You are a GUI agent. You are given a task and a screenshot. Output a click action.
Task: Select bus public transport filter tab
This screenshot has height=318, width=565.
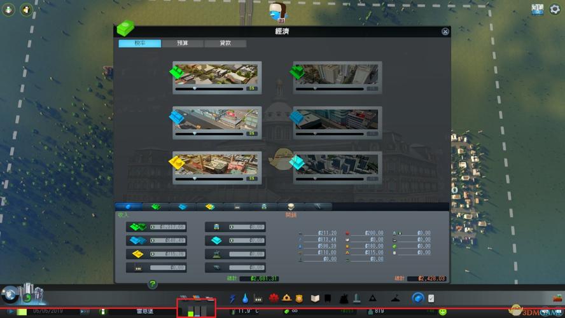[264, 207]
